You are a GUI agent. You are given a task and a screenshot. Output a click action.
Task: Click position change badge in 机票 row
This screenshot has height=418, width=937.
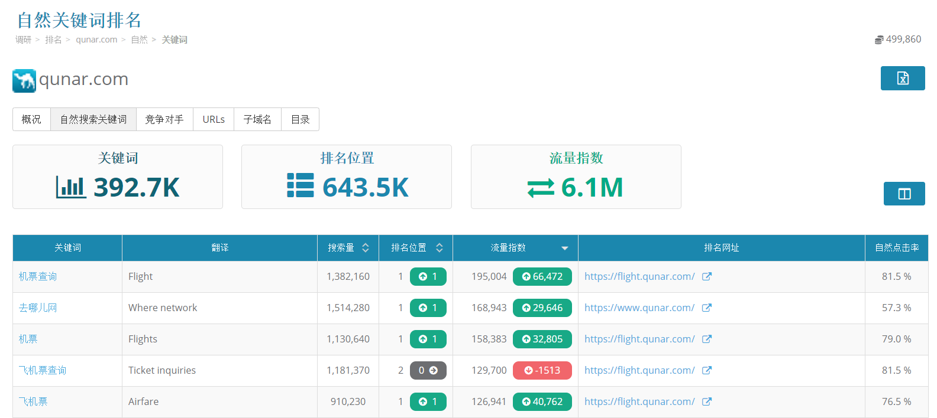tap(428, 339)
